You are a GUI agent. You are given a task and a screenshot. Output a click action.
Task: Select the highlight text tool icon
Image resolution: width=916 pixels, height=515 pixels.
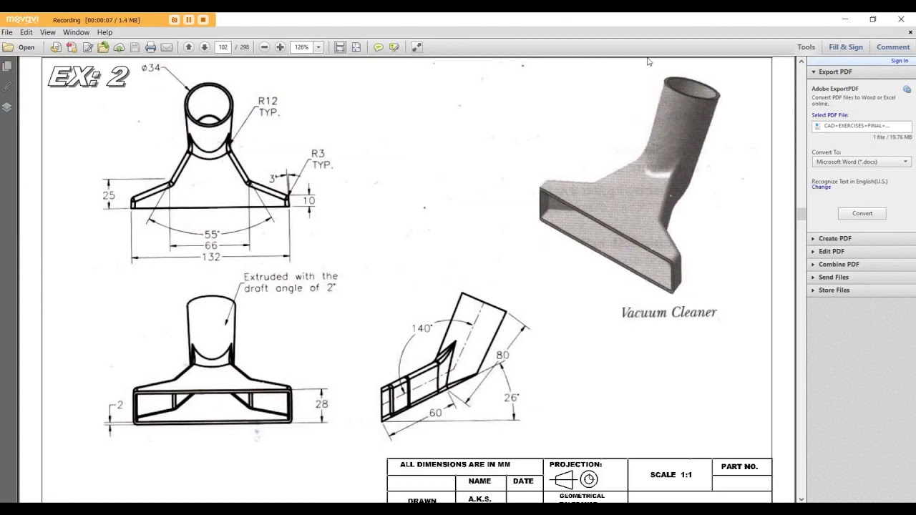tap(394, 47)
